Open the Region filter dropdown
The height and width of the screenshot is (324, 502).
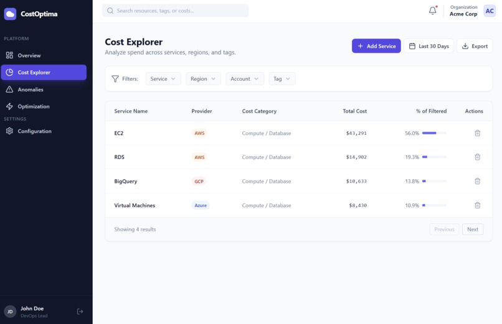[x=203, y=78]
